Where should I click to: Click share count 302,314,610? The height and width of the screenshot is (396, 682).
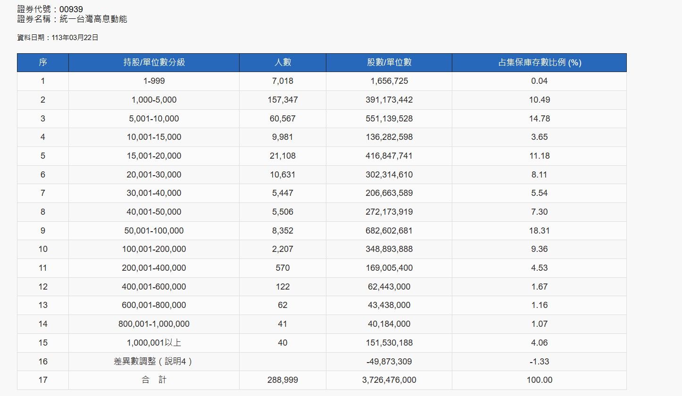[x=389, y=175]
